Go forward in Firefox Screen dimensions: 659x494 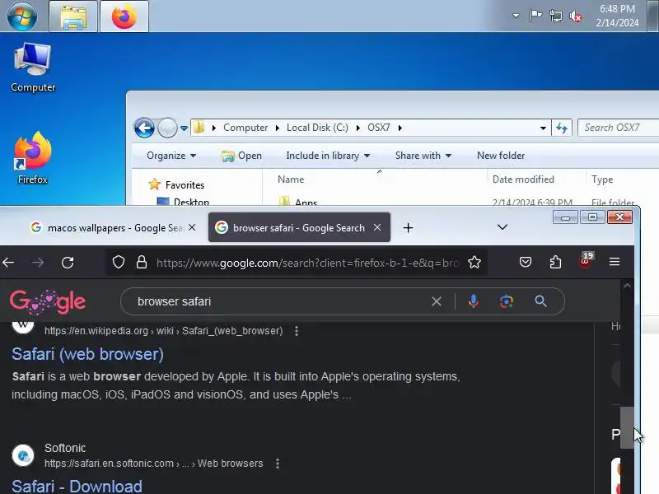37,263
